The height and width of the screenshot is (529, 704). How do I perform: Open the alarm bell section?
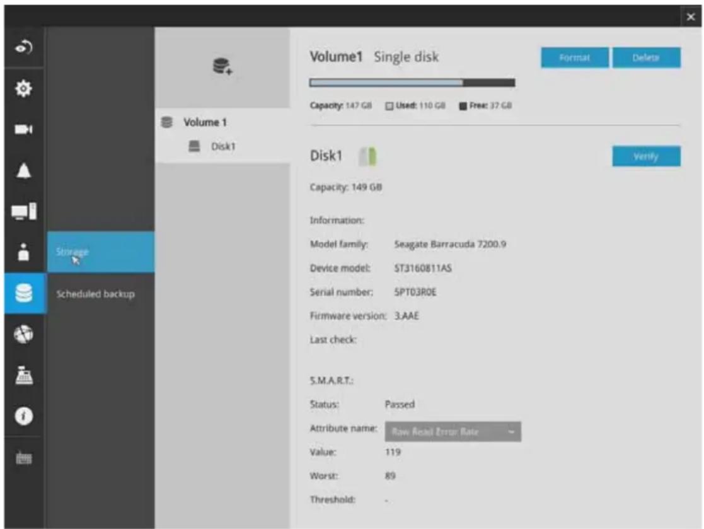[24, 171]
